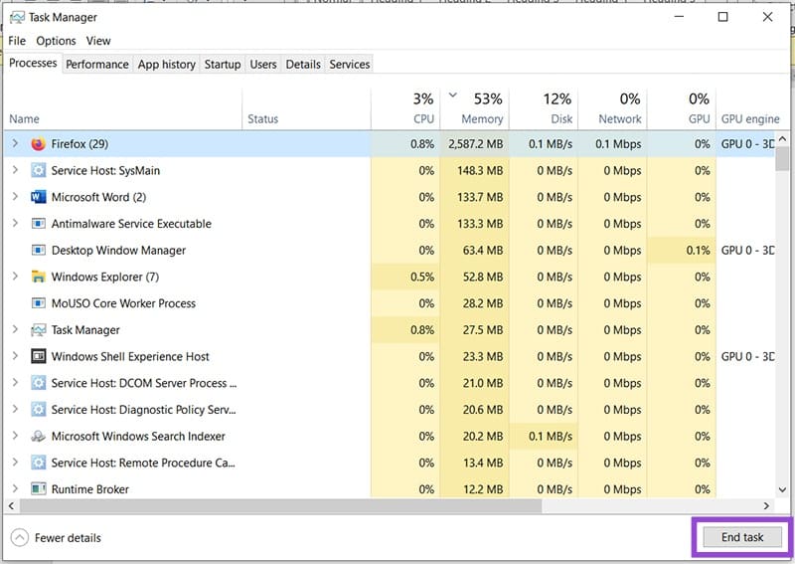This screenshot has height=564, width=795.
Task: Switch to the Services tab
Action: click(350, 65)
